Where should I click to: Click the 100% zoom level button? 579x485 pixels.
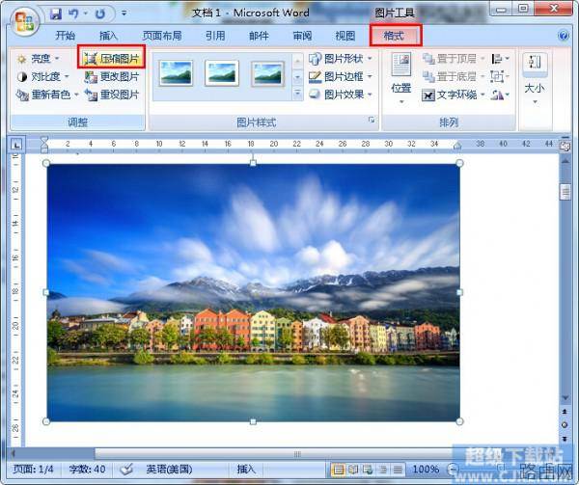(x=426, y=470)
